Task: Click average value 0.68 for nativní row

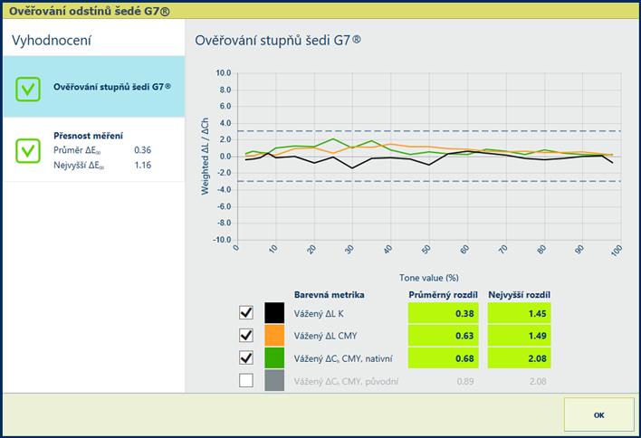Action: click(x=443, y=358)
